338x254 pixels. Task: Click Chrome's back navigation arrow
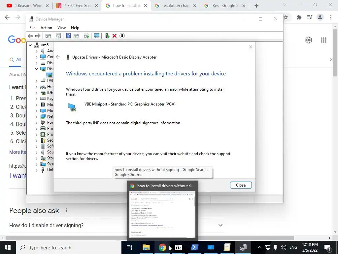(x=7, y=17)
